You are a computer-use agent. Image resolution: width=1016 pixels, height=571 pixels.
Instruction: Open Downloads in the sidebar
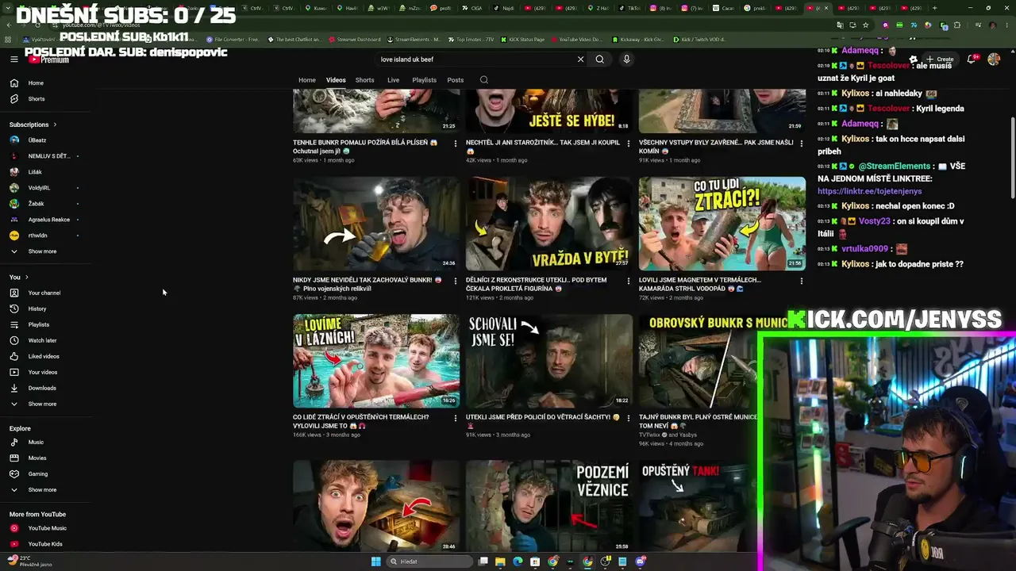(x=42, y=388)
